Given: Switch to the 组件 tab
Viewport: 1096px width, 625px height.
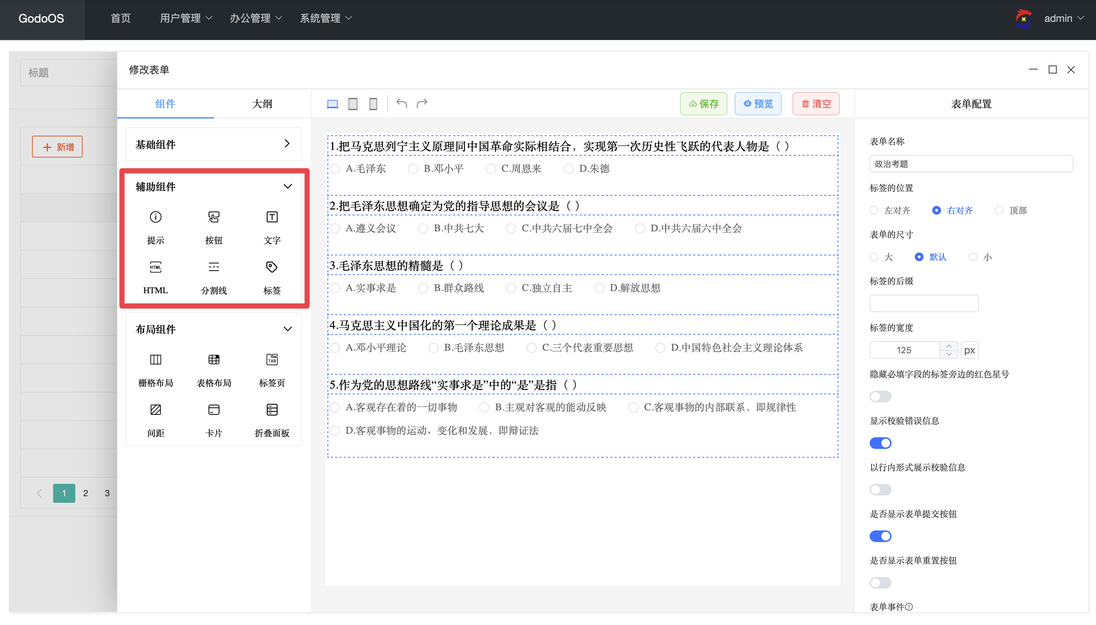Looking at the screenshot, I should [165, 103].
